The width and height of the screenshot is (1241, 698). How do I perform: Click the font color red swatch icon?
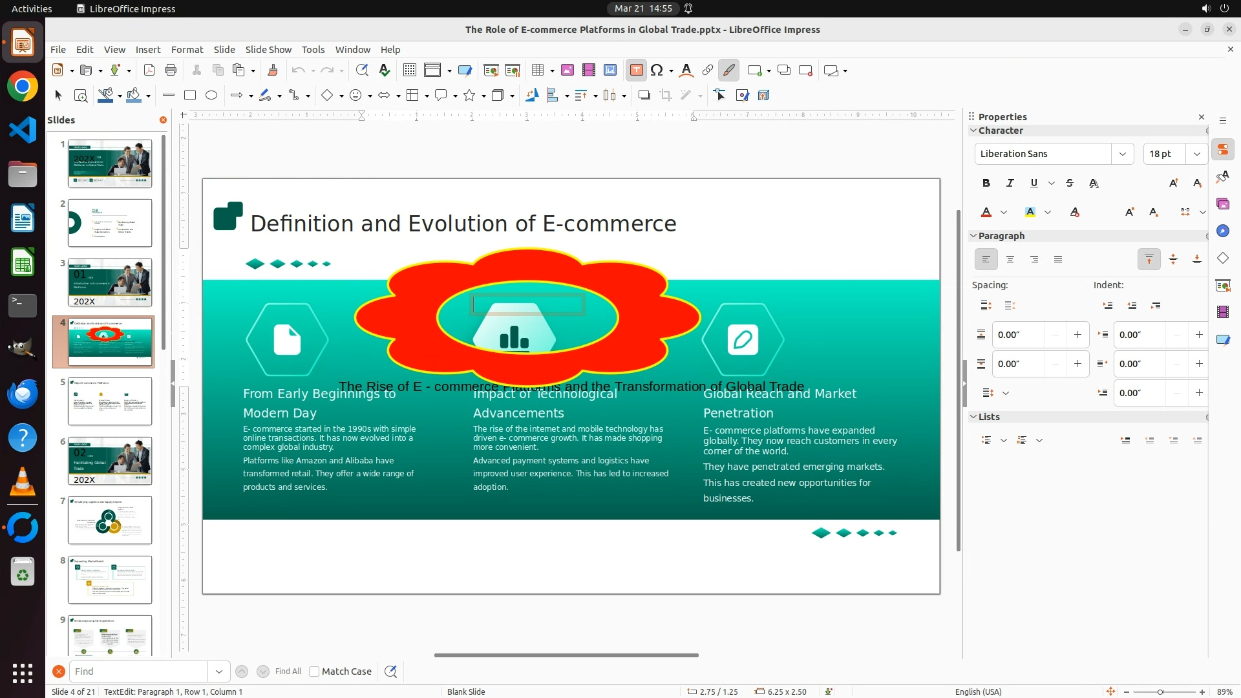(x=986, y=213)
